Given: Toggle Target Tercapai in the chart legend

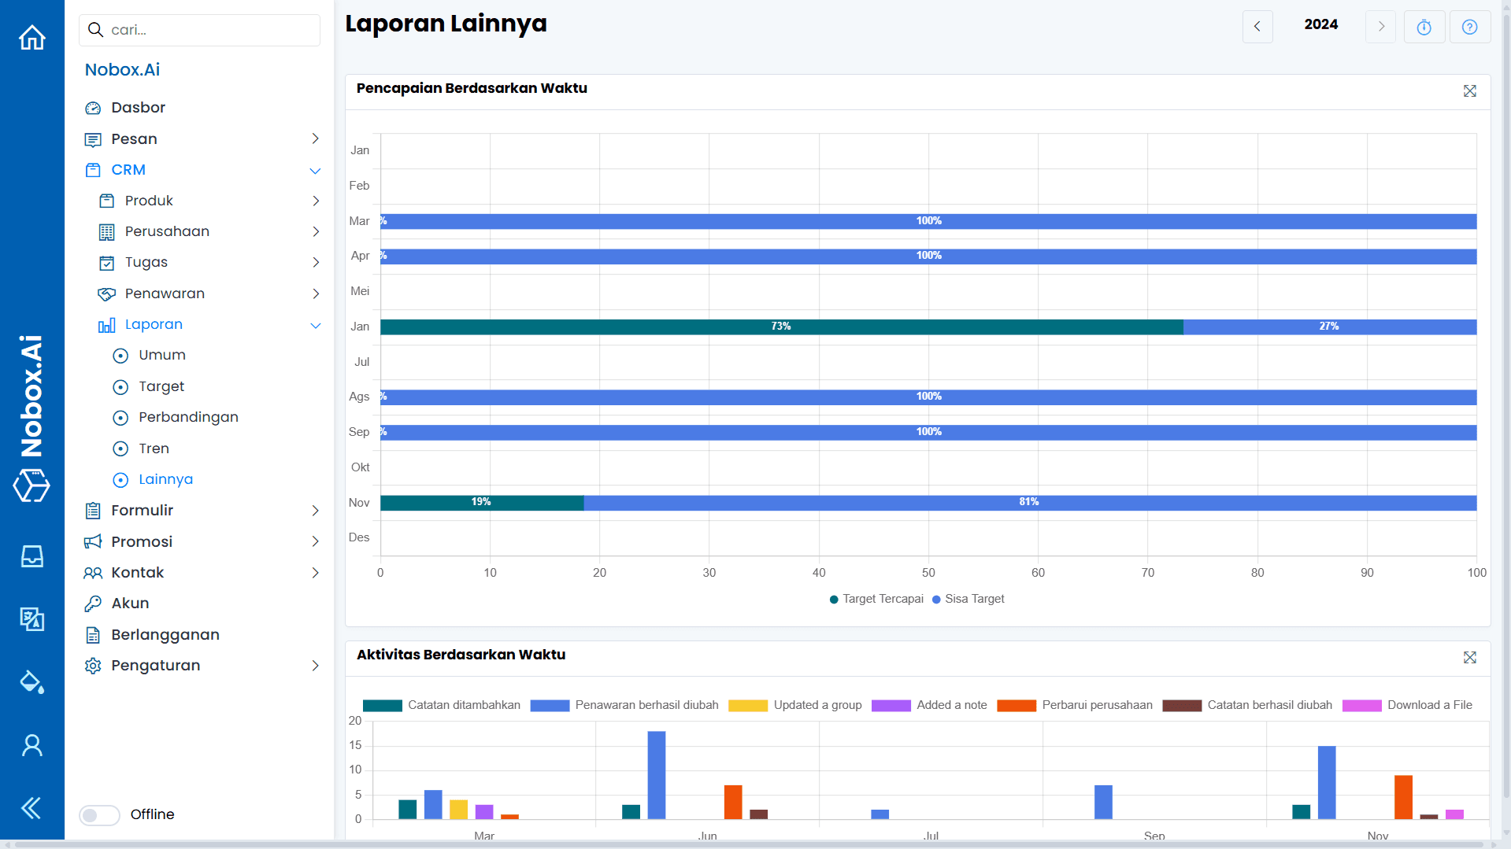Looking at the screenshot, I should tap(876, 599).
